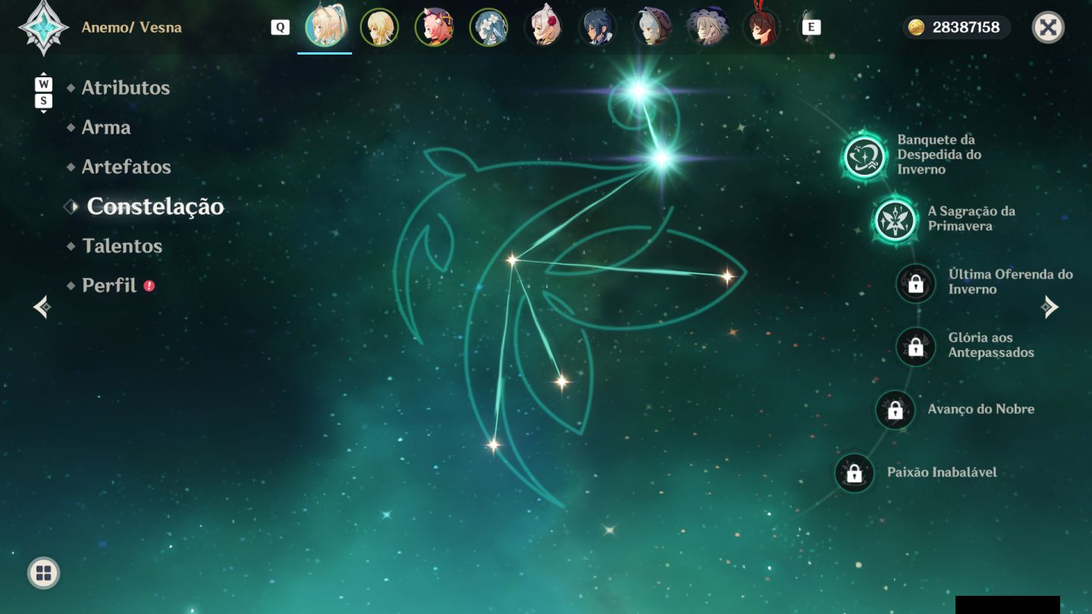This screenshot has height=614, width=1092.
Task: Choose the character wearing a dark frilly hat
Action: pos(707,28)
